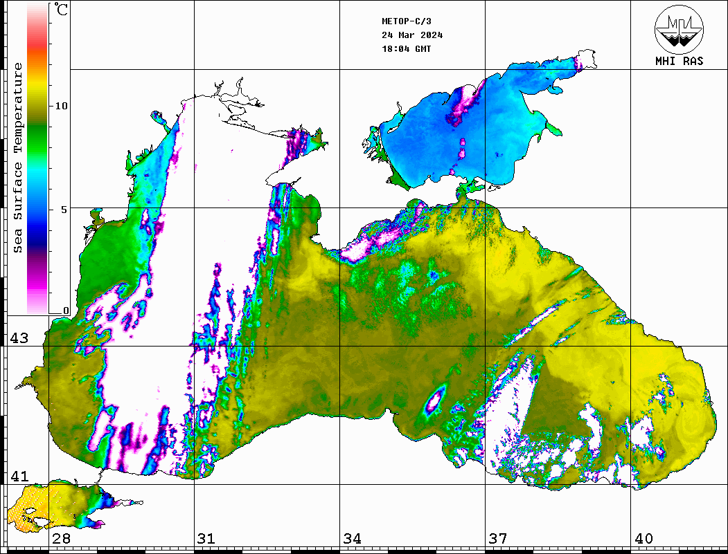Screen dimensions: 728x554
Task: Click the 0 value on temperature scale
Action: click(66, 311)
